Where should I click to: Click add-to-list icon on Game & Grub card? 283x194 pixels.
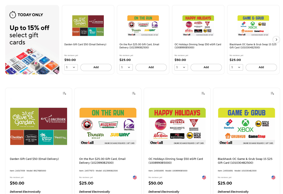(x=272, y=93)
